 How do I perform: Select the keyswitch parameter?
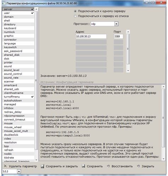18,47
